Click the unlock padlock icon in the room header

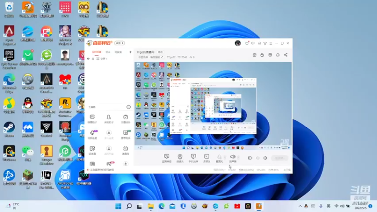[x=262, y=55]
